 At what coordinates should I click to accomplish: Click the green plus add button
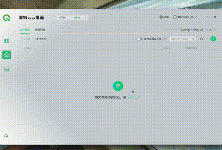[x=213, y=39]
